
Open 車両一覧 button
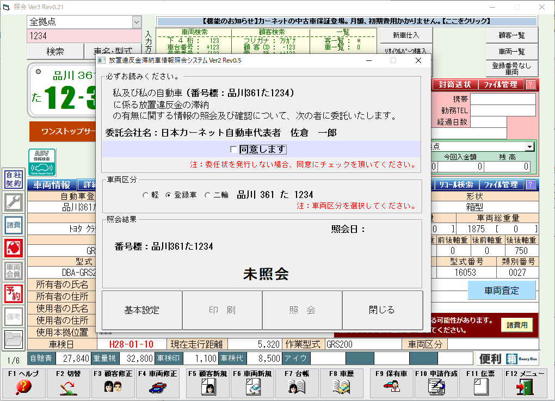[x=512, y=52]
